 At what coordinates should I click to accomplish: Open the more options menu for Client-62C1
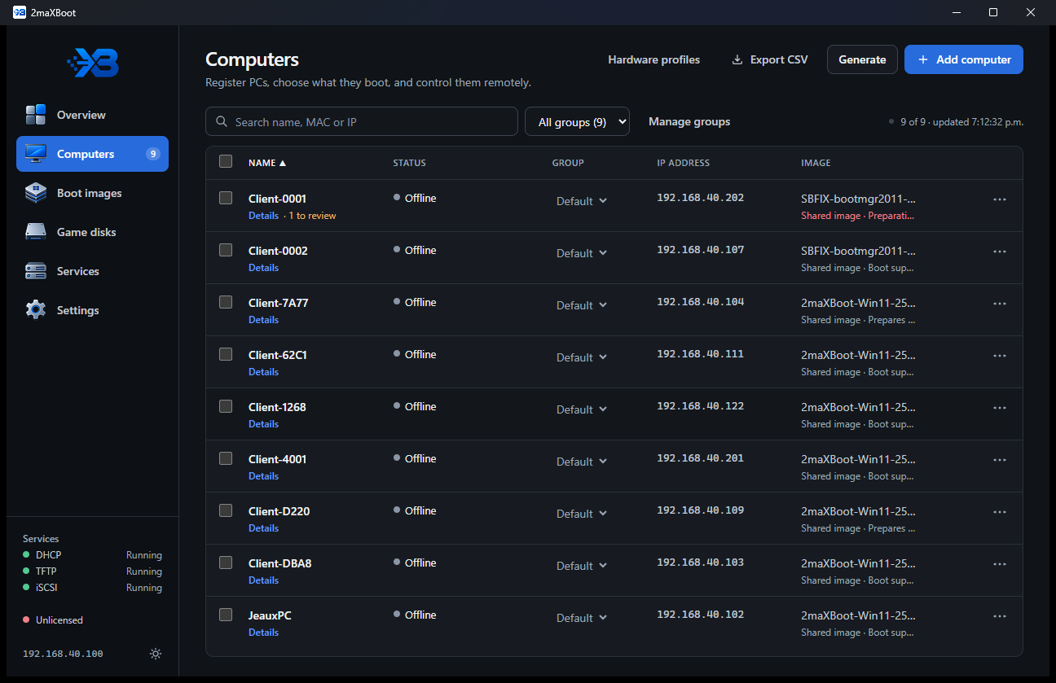pos(1000,357)
